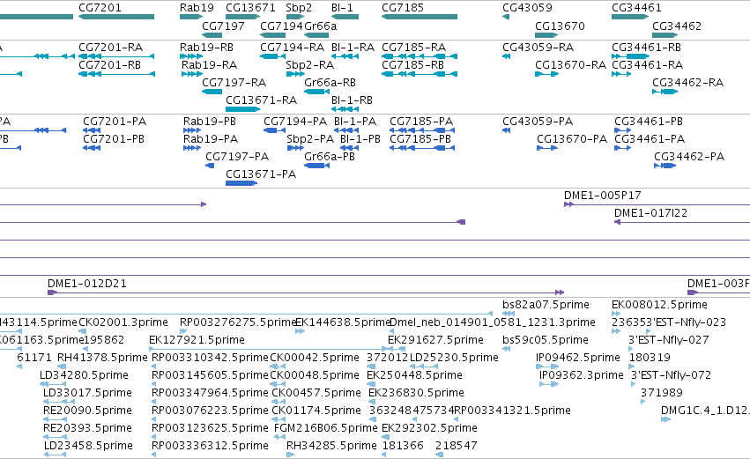This screenshot has height=459, width=750.
Task: Click protein CG7185-PA label
Action: tap(421, 122)
